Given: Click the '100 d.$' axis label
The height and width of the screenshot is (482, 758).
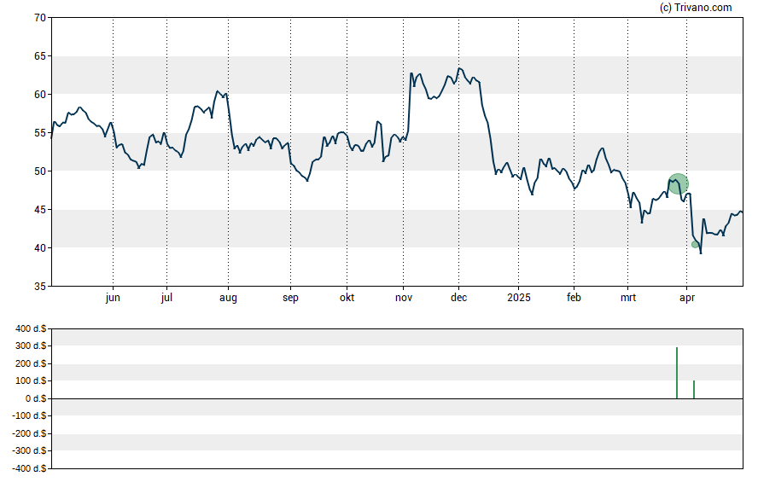Looking at the screenshot, I should [x=31, y=381].
